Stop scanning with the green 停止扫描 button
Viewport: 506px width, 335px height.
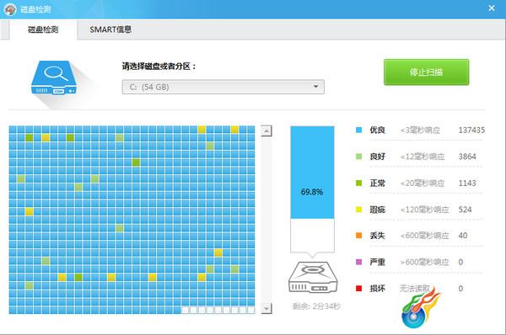pyautogui.click(x=426, y=72)
